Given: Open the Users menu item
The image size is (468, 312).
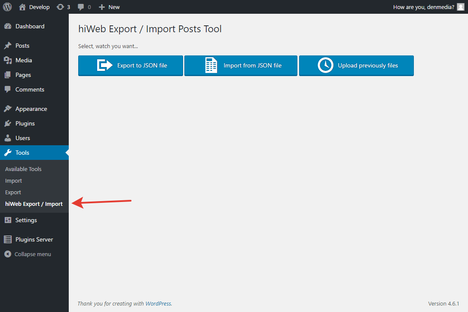Looking at the screenshot, I should [34, 138].
